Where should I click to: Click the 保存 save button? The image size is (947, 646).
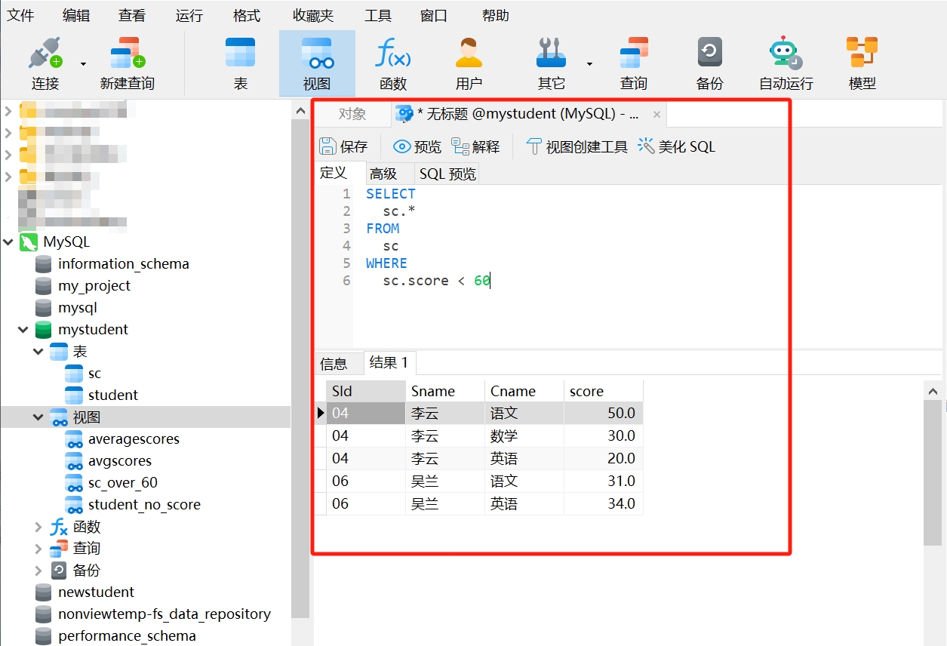tap(343, 146)
